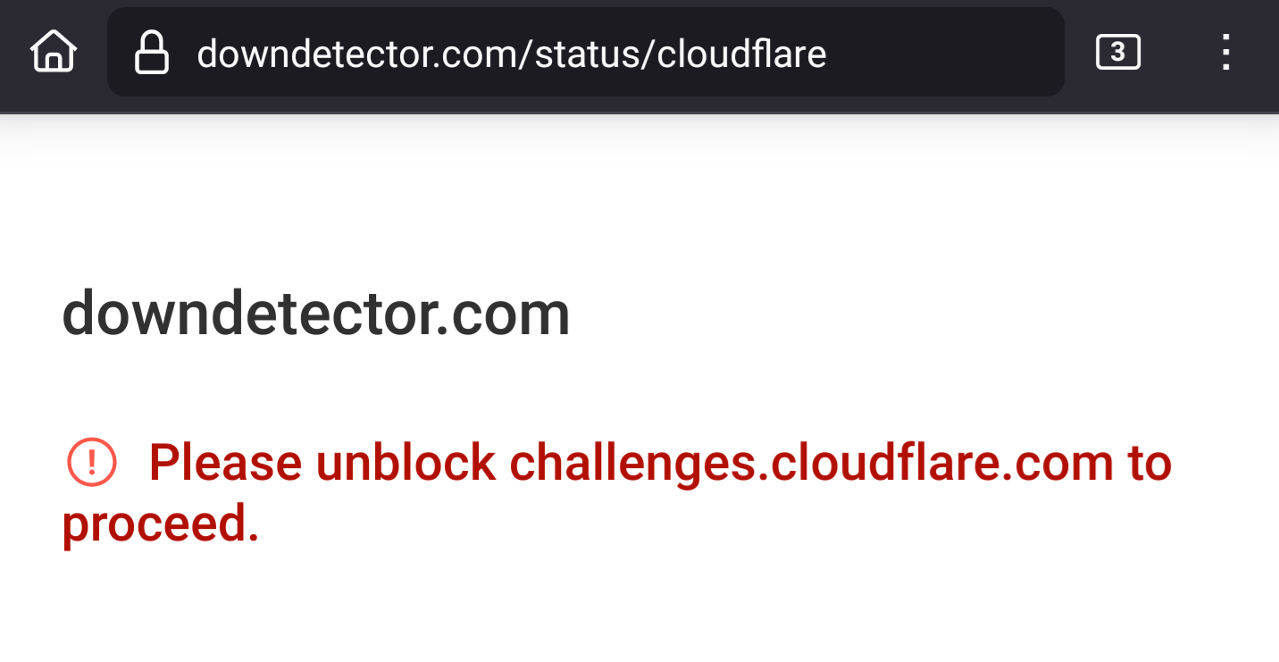Tap the browser home icon
This screenshot has height=662, width=1279.
54,52
